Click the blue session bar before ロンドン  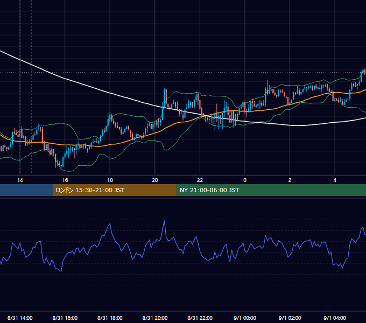point(26,190)
